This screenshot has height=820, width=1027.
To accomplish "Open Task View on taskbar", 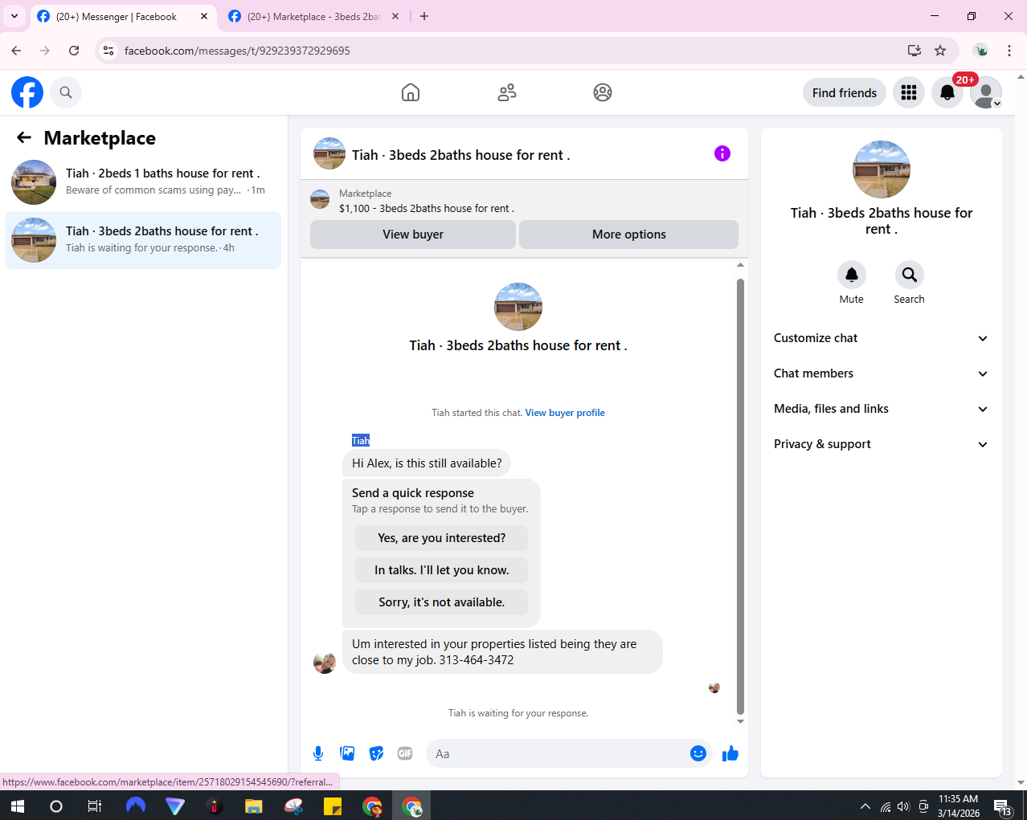I will [95, 806].
